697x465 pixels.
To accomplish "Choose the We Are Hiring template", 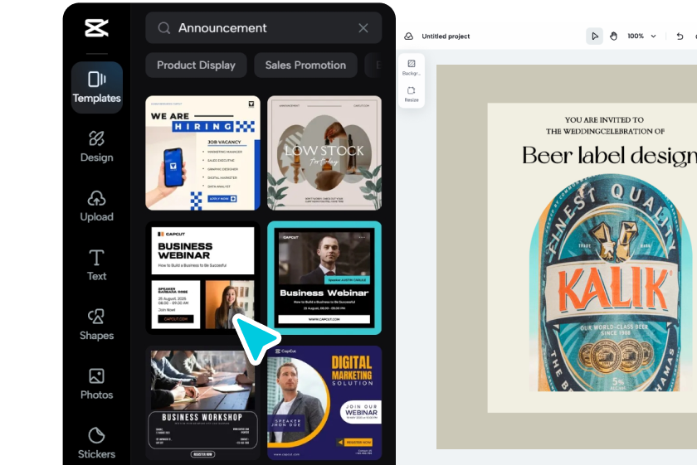I will click(202, 153).
